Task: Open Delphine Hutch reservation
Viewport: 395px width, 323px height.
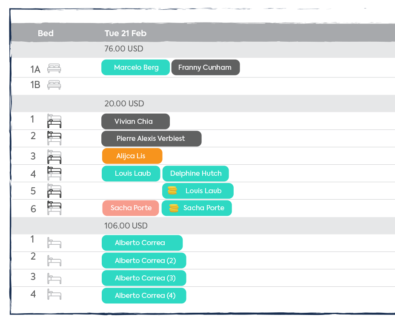Action: coord(195,174)
